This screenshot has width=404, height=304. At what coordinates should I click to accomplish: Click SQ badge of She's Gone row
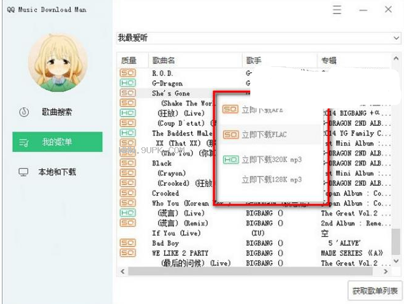click(128, 93)
